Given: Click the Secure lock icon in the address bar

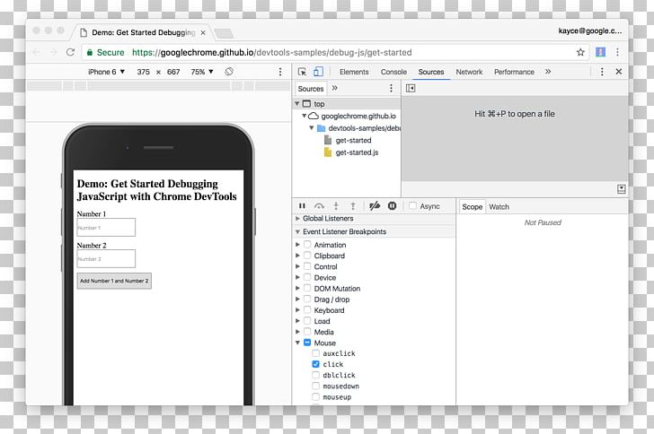Looking at the screenshot, I should [89, 52].
